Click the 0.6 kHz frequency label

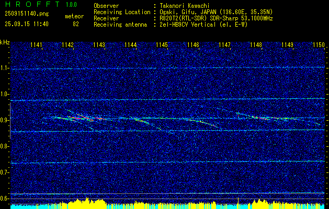(5, 199)
